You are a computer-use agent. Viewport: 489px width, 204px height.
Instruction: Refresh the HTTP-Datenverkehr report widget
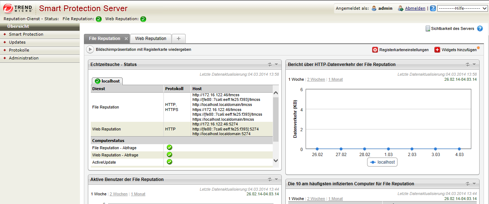(467, 65)
